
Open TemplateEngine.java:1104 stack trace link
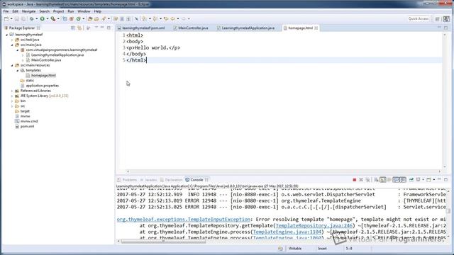pyautogui.click(x=287, y=232)
